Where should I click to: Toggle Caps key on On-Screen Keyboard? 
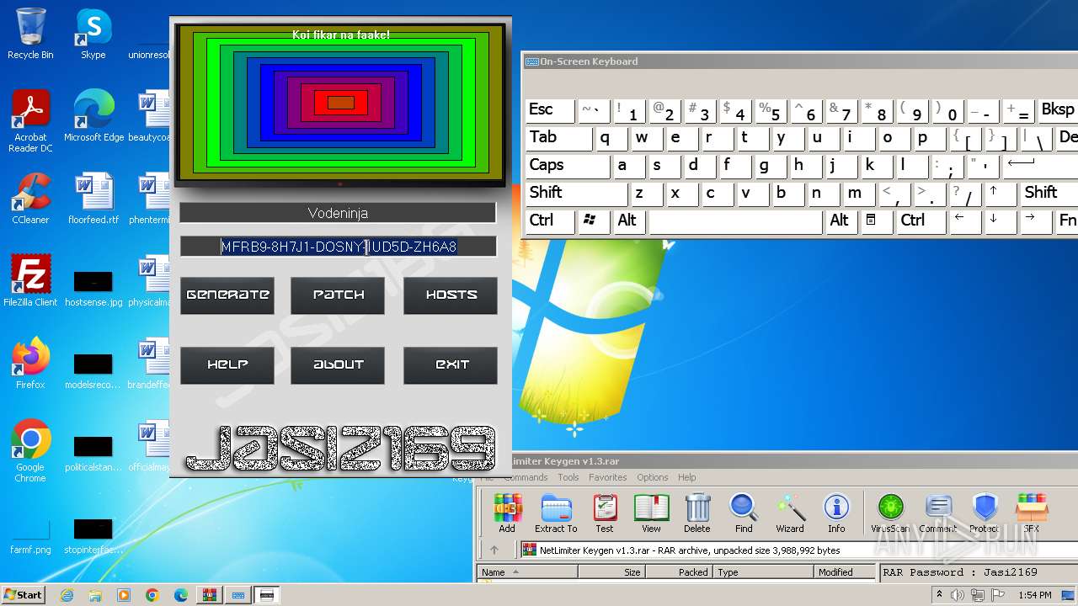[568, 166]
